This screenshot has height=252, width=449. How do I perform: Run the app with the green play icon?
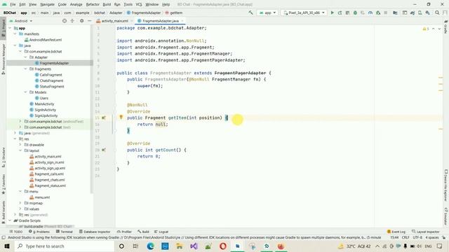(332, 13)
